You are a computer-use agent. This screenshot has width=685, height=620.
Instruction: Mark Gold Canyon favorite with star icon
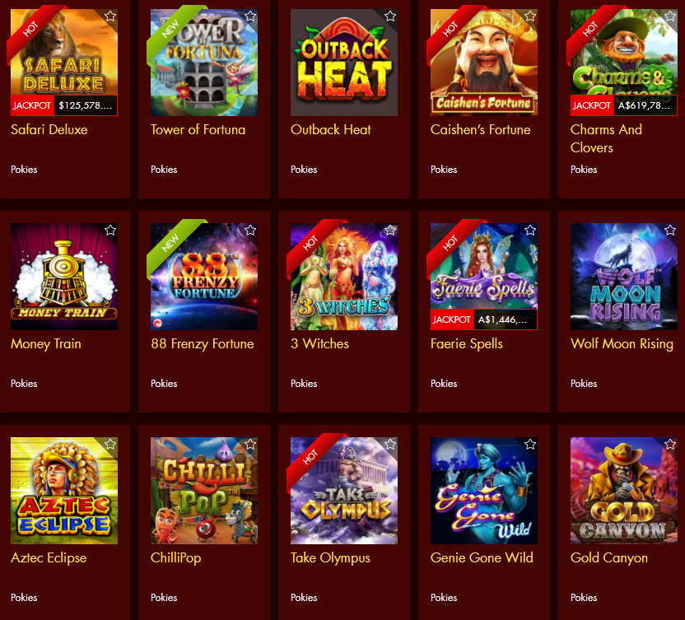670,444
